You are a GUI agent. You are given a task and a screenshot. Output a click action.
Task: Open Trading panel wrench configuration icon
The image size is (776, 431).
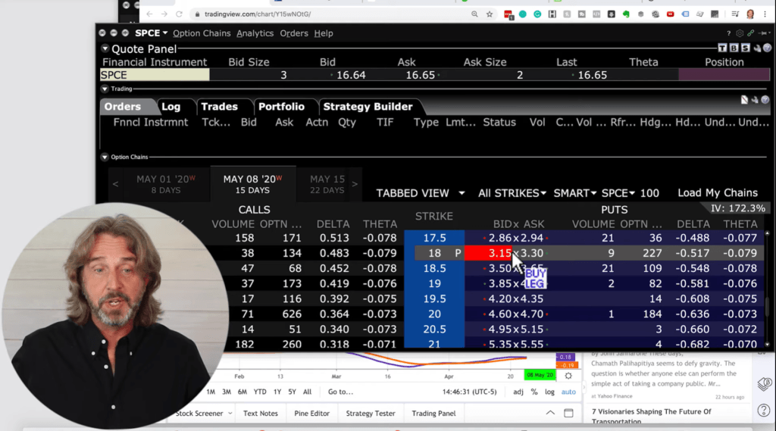755,100
